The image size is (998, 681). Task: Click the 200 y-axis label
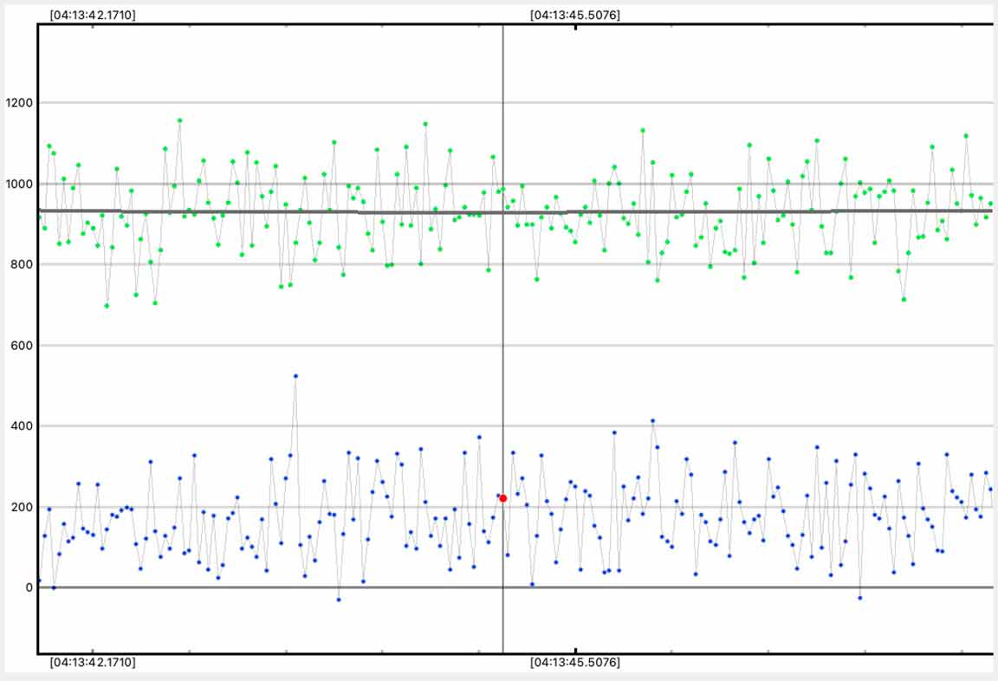[x=21, y=507]
